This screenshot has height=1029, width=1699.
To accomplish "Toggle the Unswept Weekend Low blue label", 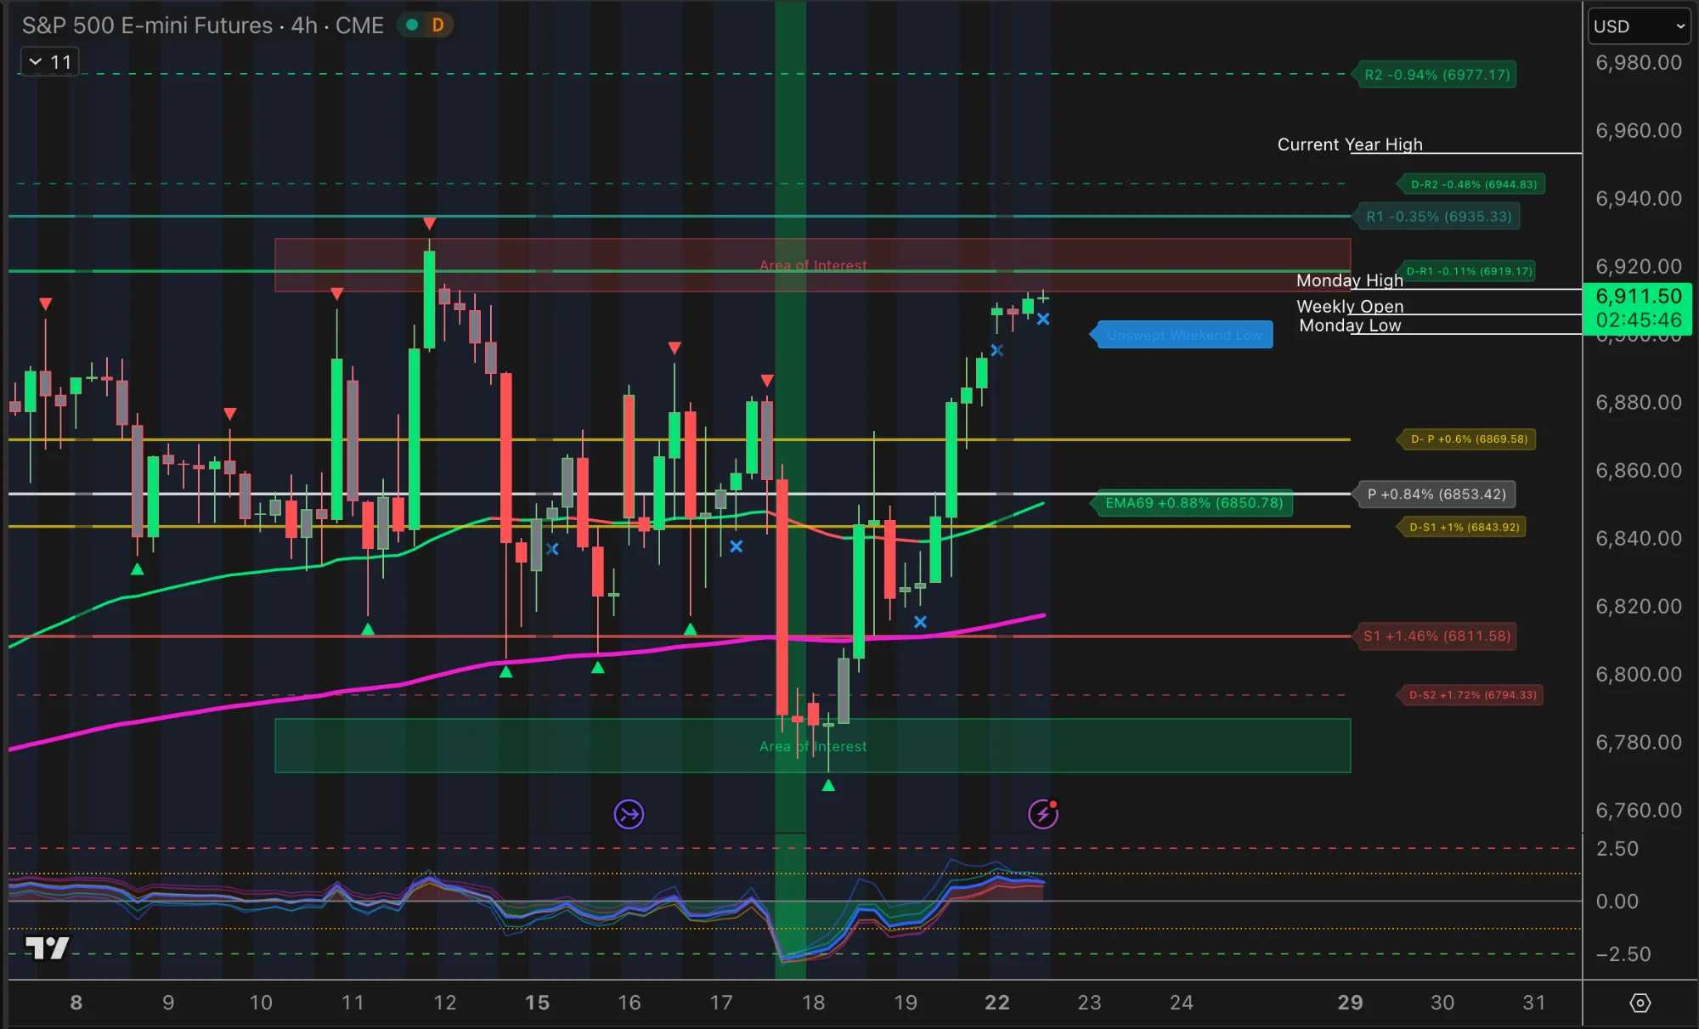I will pos(1182,334).
